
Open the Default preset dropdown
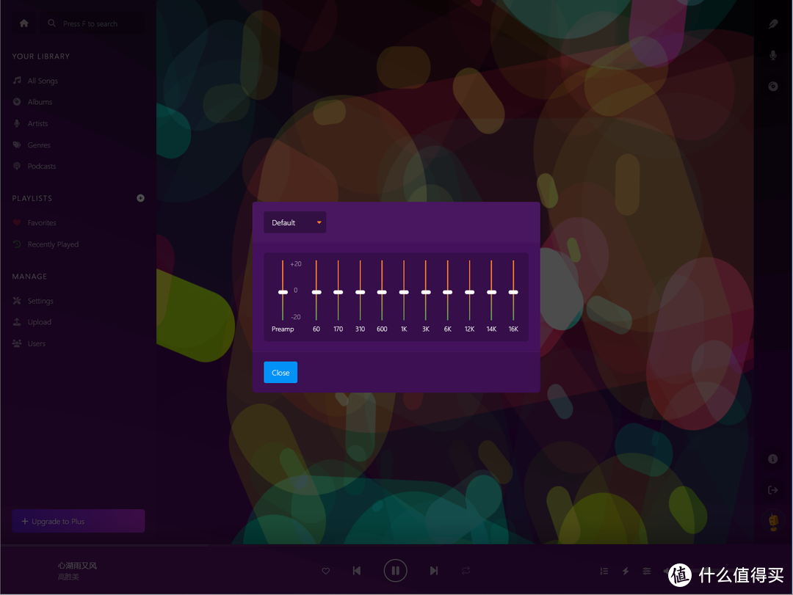tap(294, 222)
